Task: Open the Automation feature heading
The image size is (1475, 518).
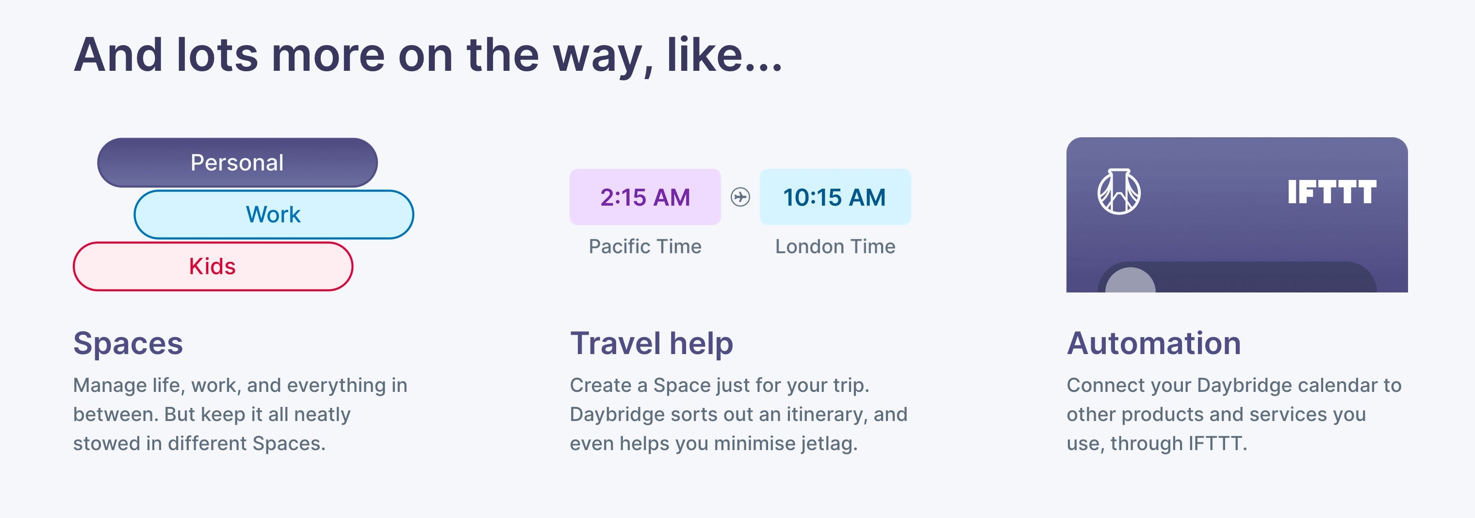Action: click(x=1154, y=343)
